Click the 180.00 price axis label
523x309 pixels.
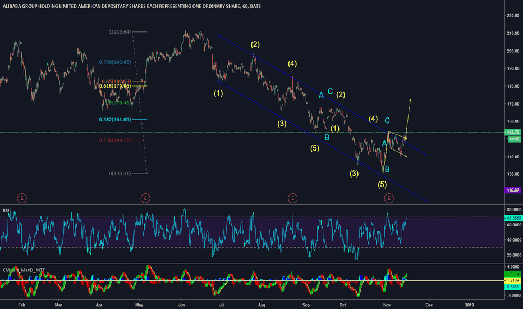513,86
